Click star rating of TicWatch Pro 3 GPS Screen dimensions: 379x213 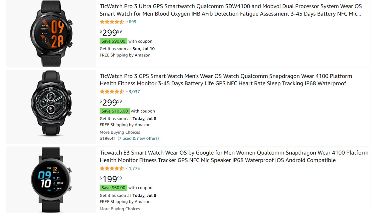112,92
